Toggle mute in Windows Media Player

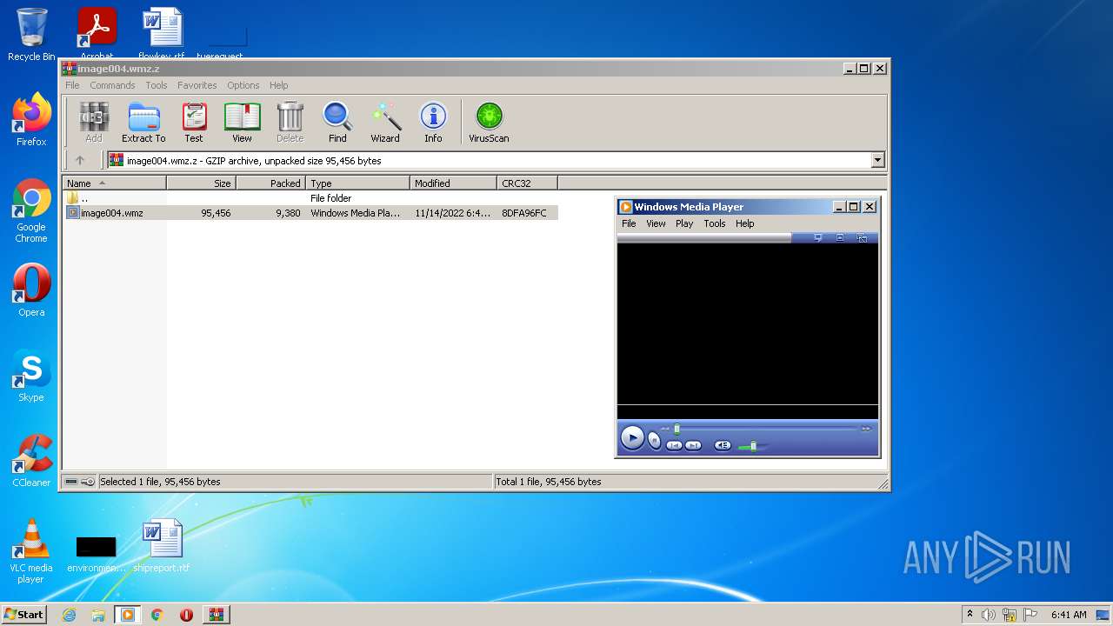723,445
